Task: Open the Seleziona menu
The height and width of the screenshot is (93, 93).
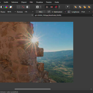Action: (x=15, y=2)
